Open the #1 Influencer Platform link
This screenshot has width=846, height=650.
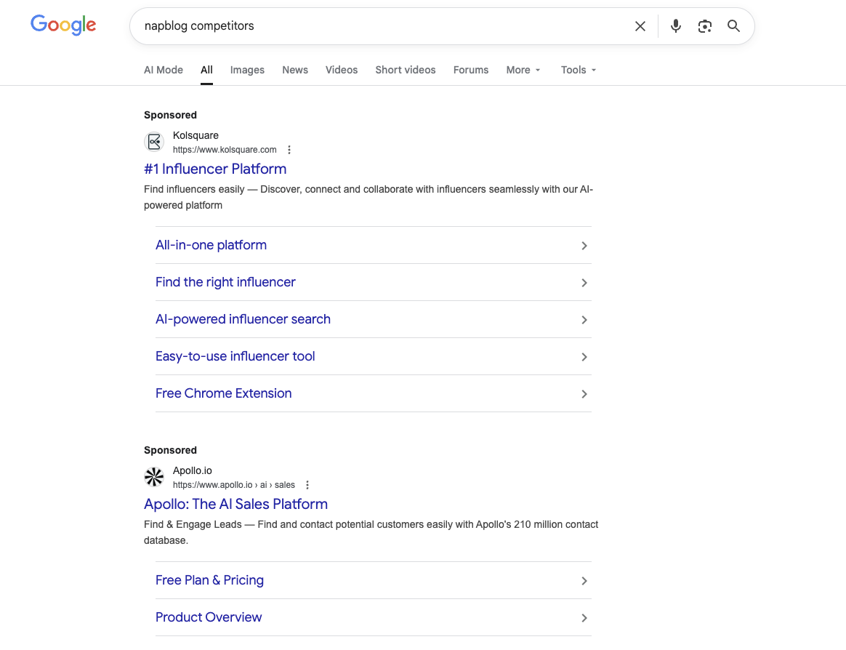click(x=215, y=169)
